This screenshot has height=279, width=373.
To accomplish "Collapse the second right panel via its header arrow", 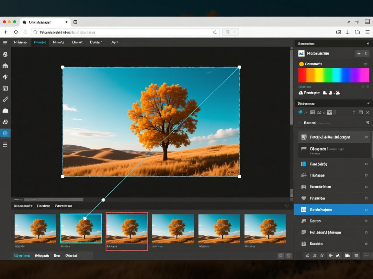I will coord(368,104).
